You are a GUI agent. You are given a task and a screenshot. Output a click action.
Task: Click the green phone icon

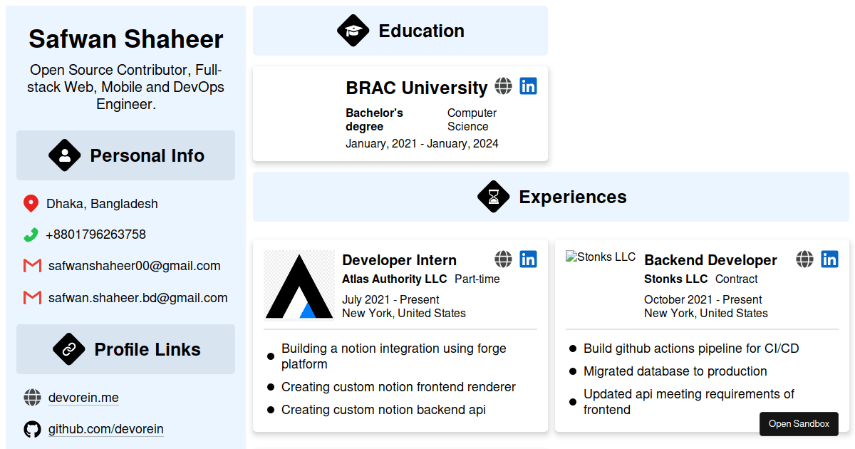point(31,234)
